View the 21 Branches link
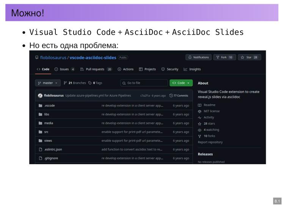 75,83
